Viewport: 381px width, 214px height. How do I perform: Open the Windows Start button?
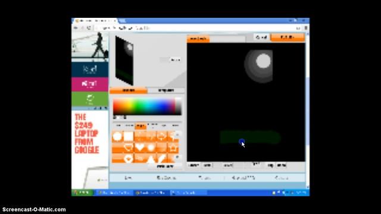[82, 193]
